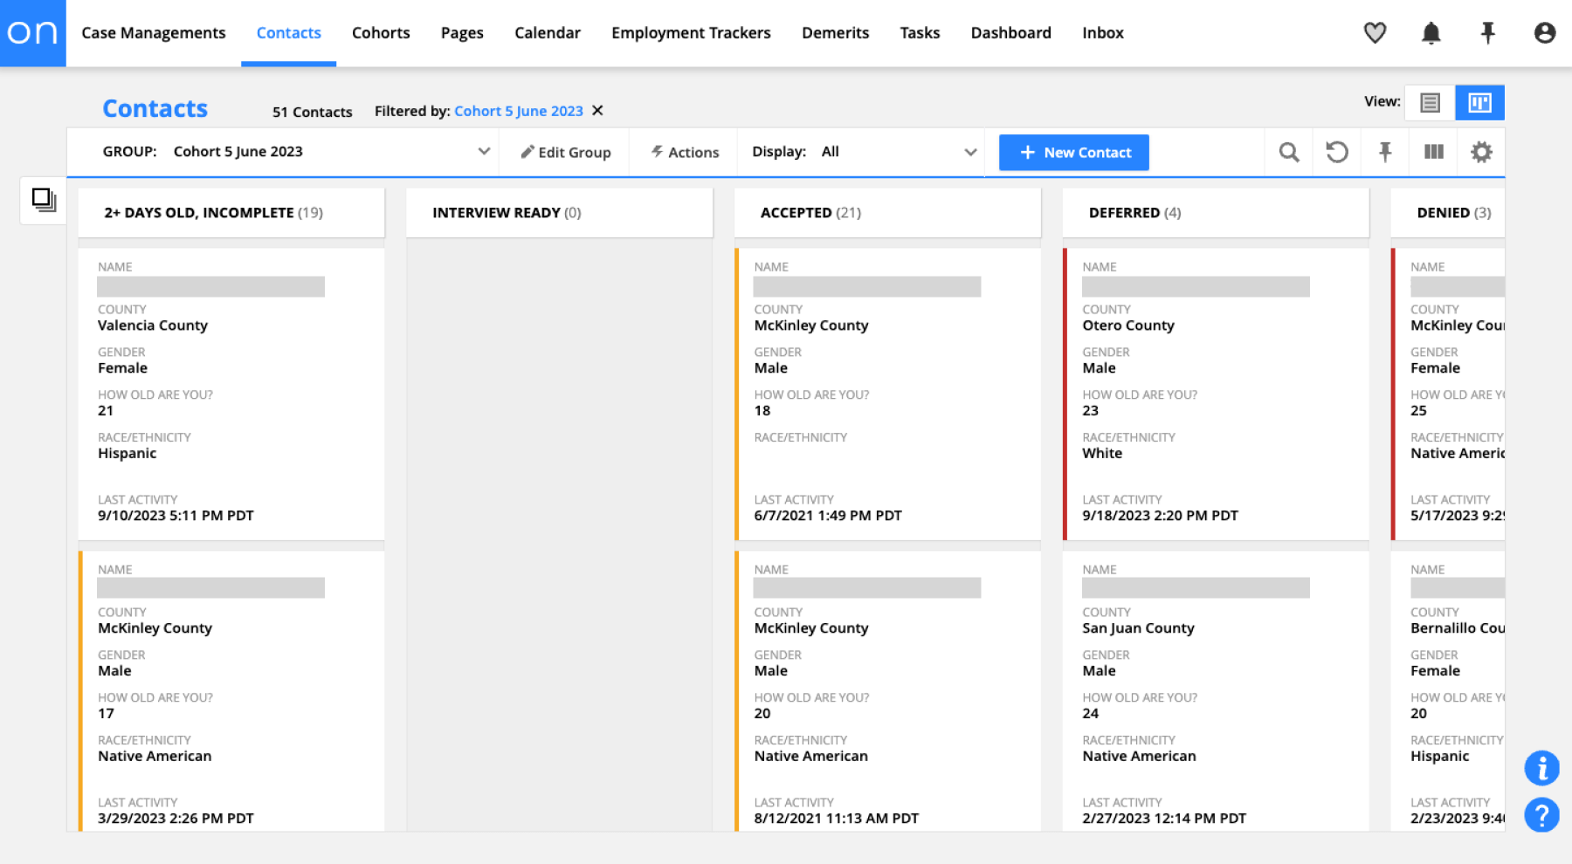The width and height of the screenshot is (1572, 864).
Task: Select the pin icon in the contacts toolbar
Action: [1384, 151]
